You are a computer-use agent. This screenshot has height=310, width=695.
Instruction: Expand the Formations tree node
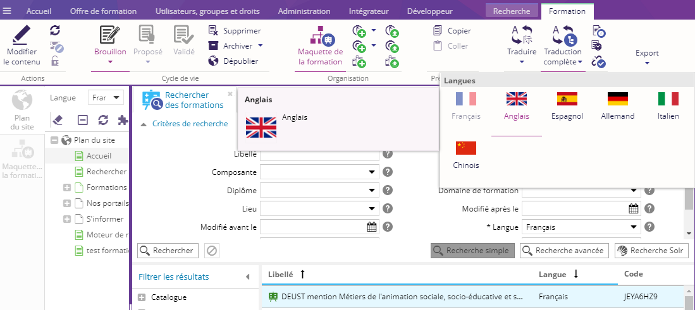[67, 188]
